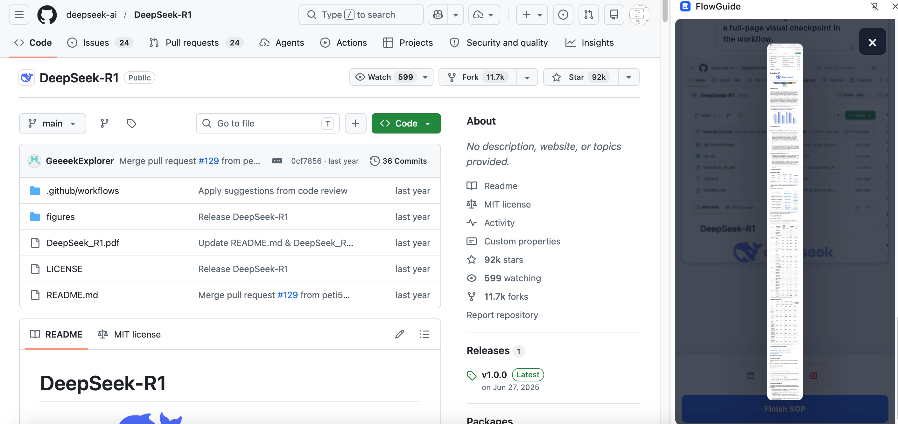898x424 pixels.
Task: Expand the Star lists dropdown arrow
Action: (x=628, y=77)
